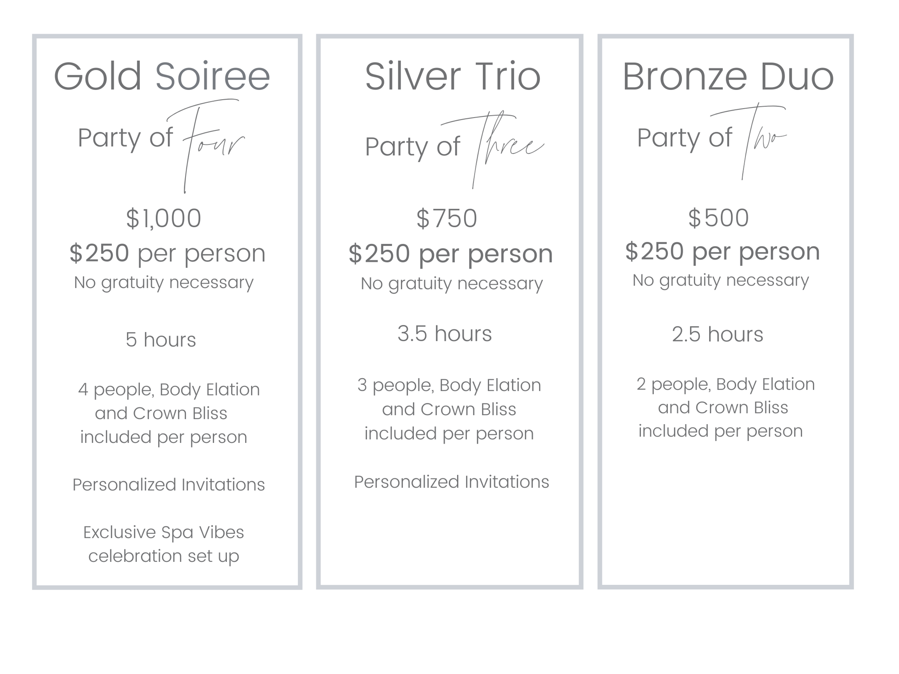Click the '2.5 hours' duration text
899x674 pixels.
click(x=717, y=334)
